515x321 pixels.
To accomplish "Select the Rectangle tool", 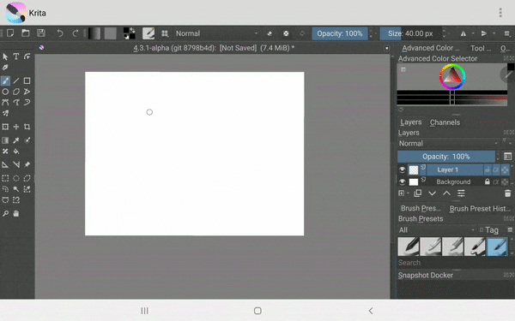I will [27, 80].
